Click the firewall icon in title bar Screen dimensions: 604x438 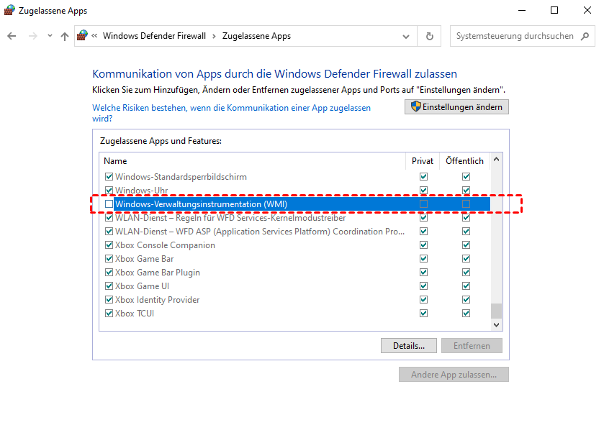tap(9, 10)
